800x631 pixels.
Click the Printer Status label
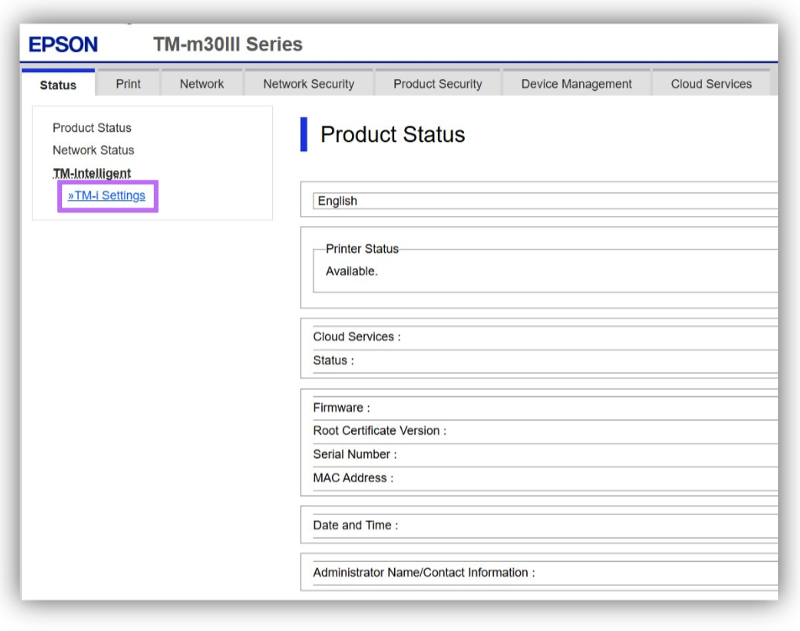coord(362,249)
